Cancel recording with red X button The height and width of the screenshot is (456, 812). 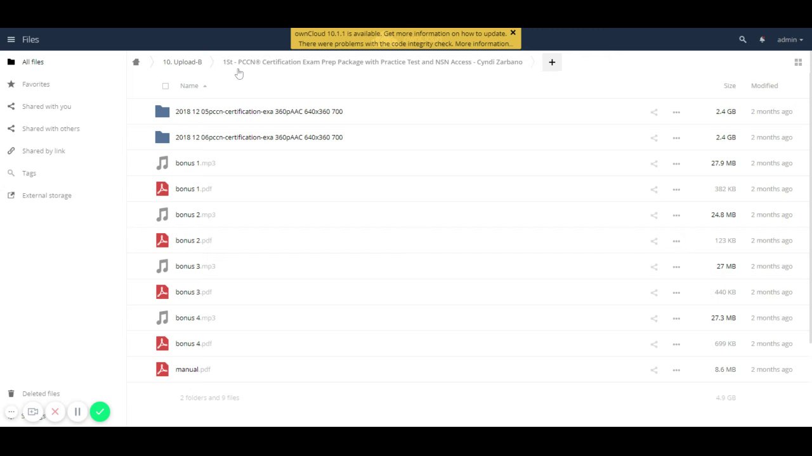[55, 412]
